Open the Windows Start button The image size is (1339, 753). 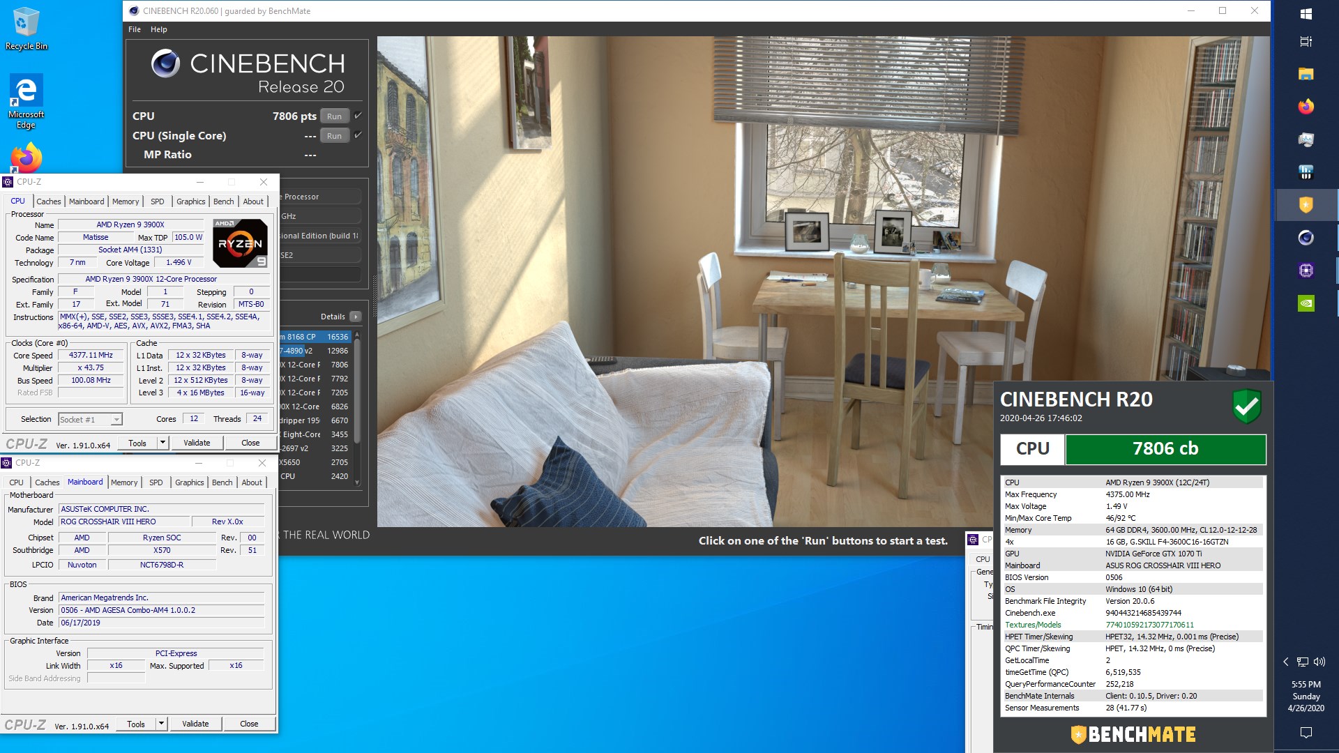coord(1306,13)
